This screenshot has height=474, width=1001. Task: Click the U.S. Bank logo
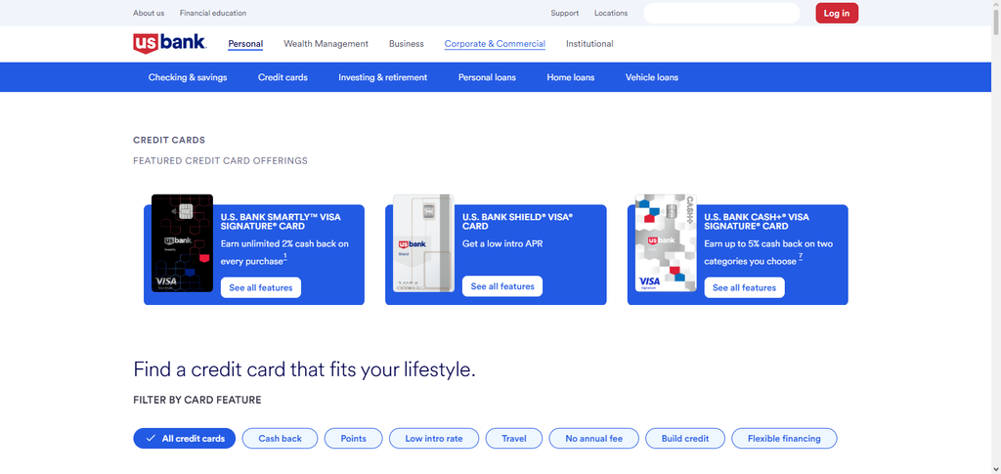(x=169, y=43)
